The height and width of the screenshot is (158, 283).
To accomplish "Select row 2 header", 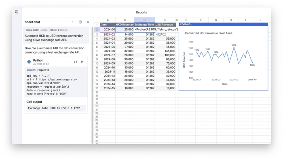I will click(x=97, y=29).
